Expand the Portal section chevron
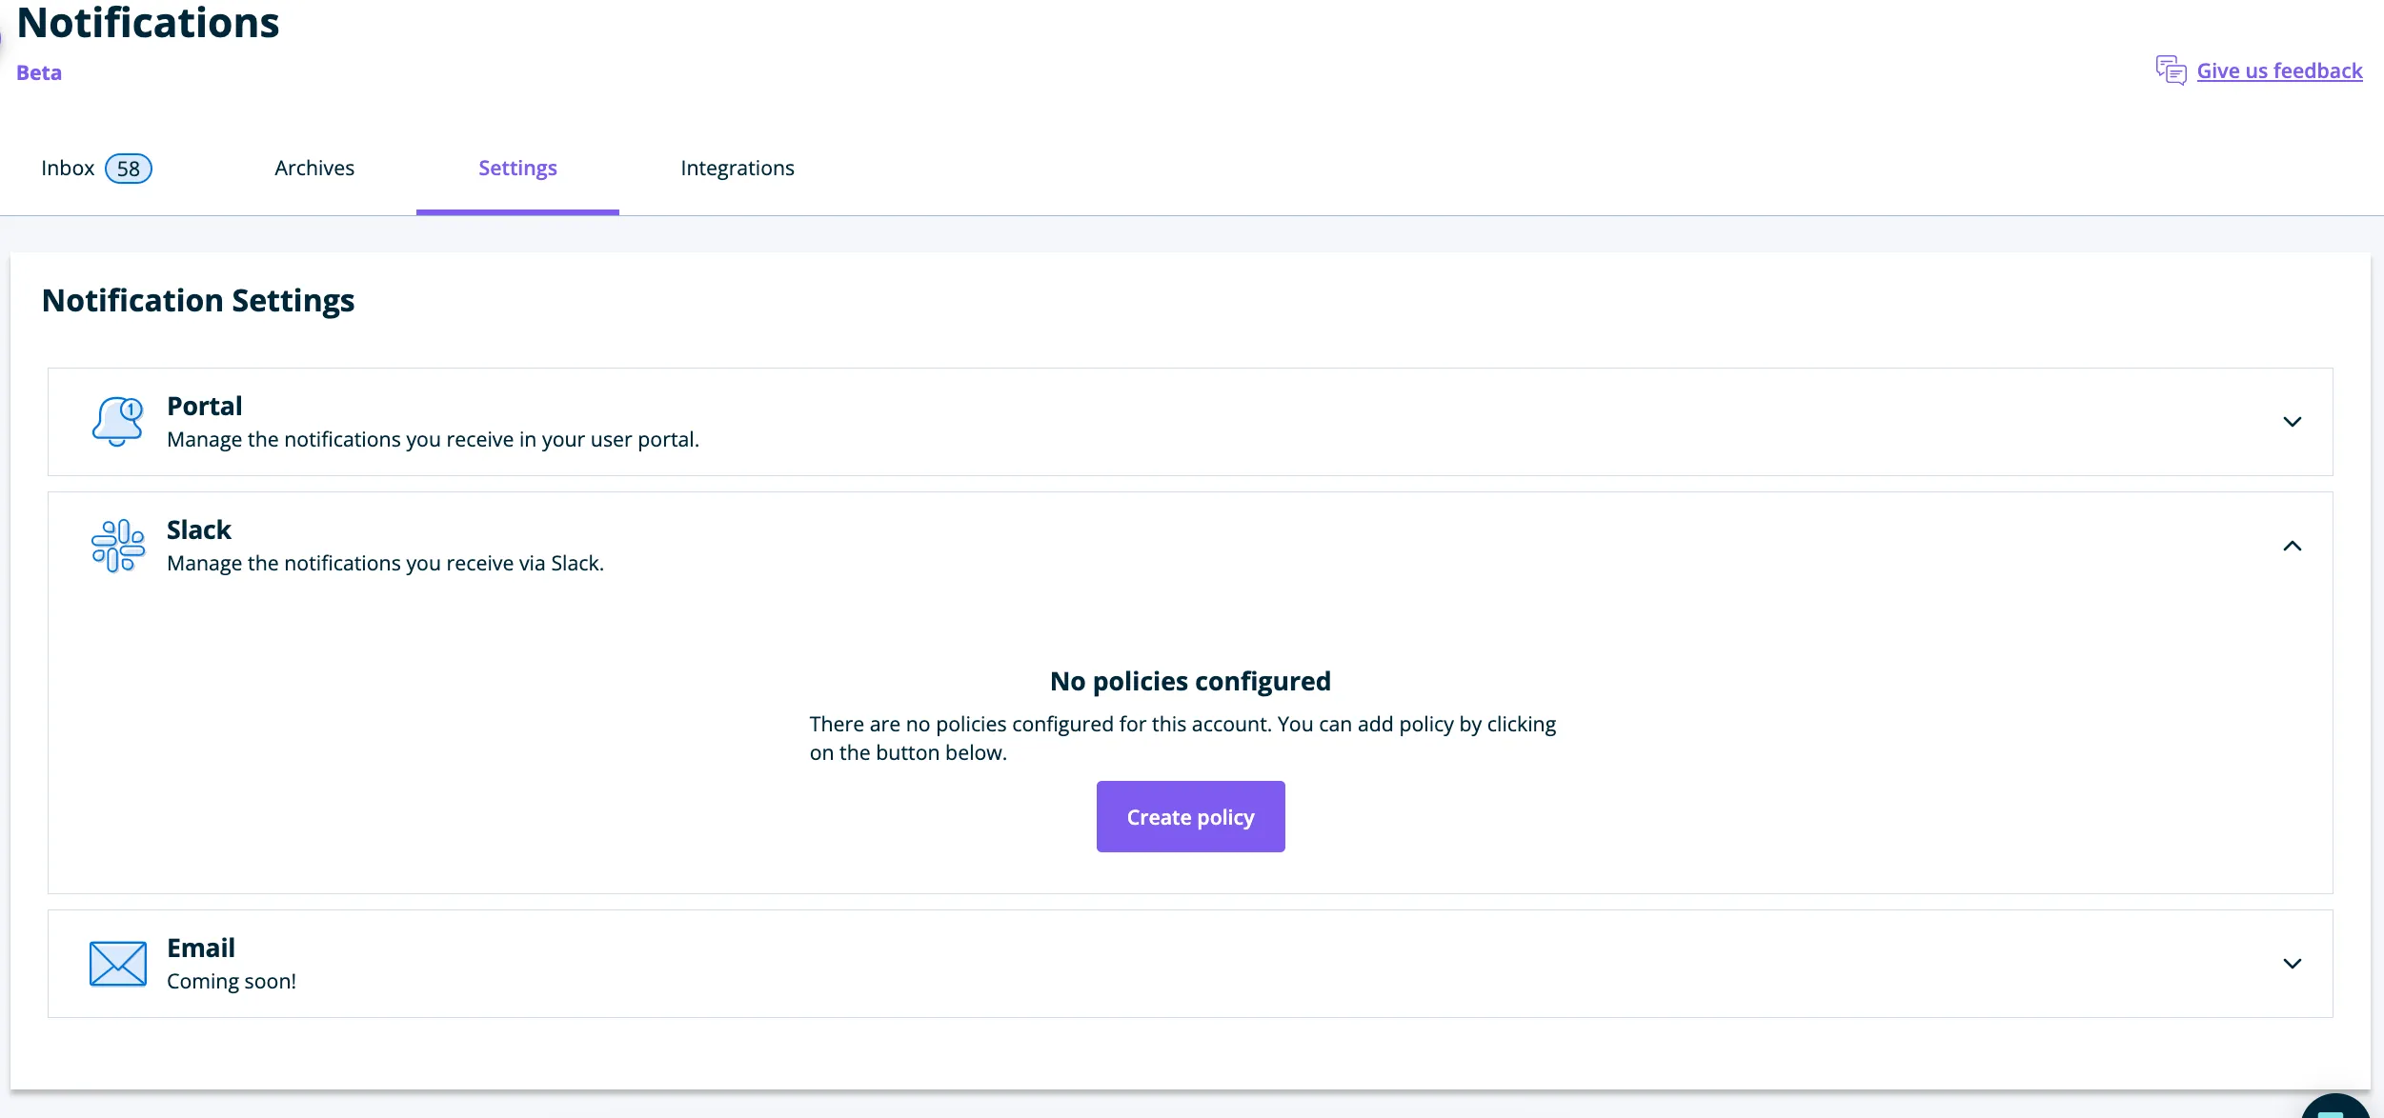Viewport: 2384px width, 1118px height. (x=2293, y=422)
